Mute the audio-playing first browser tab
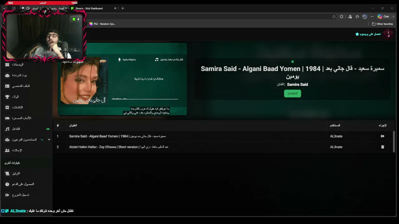The height and width of the screenshot is (224, 399). click(28, 8)
